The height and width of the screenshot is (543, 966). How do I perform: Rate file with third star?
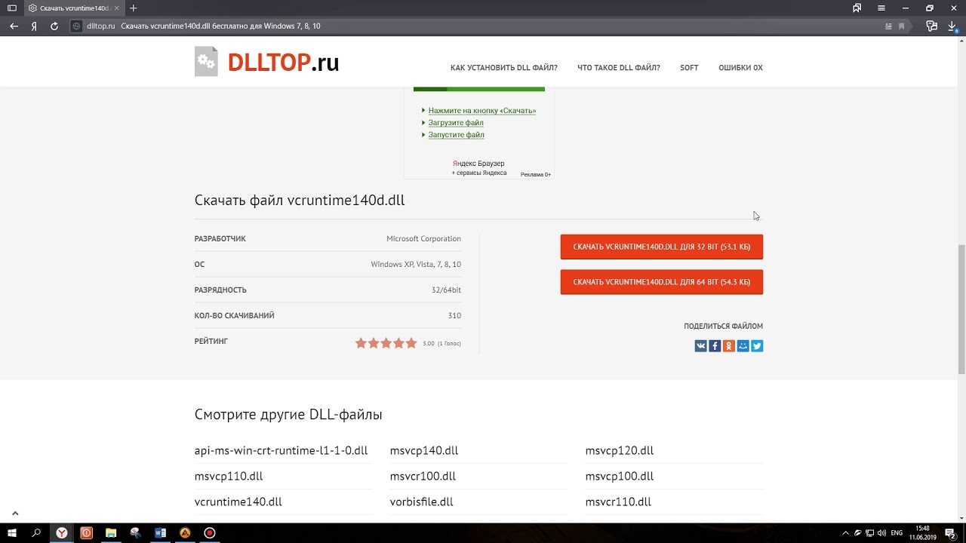point(386,343)
